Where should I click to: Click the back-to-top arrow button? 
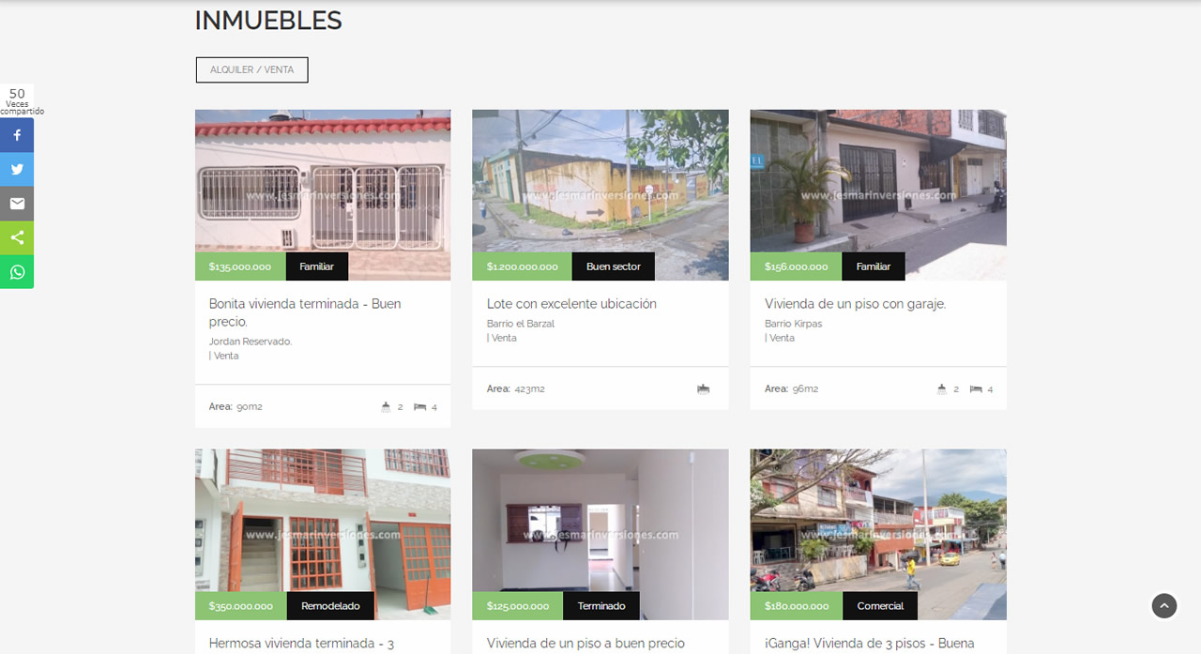(x=1164, y=606)
